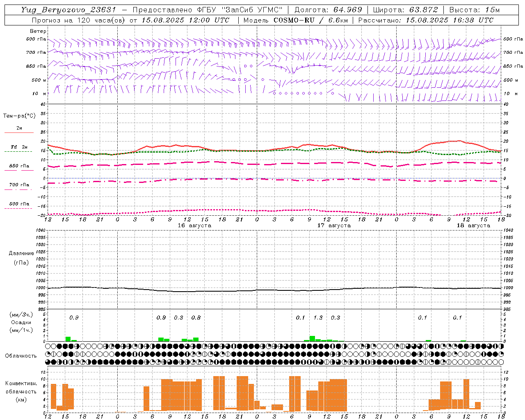
Task: Click the (мм/3ч.) precipitation unit label
Action: click(21, 315)
